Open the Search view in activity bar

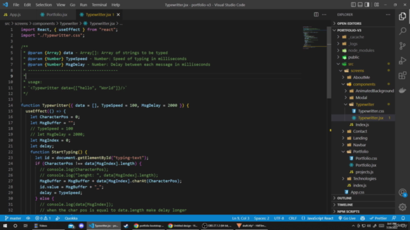point(402,31)
